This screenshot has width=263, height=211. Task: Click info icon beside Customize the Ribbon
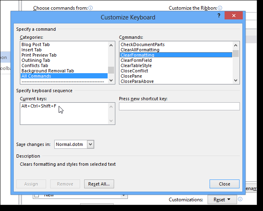[x=220, y=8]
